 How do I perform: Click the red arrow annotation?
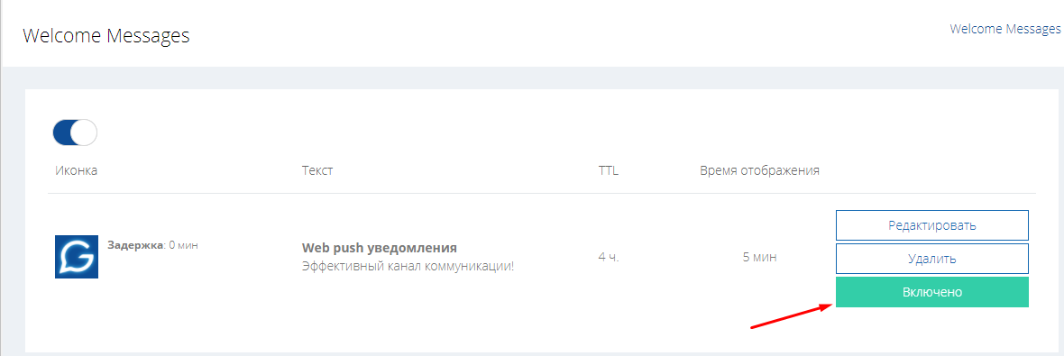(x=792, y=316)
